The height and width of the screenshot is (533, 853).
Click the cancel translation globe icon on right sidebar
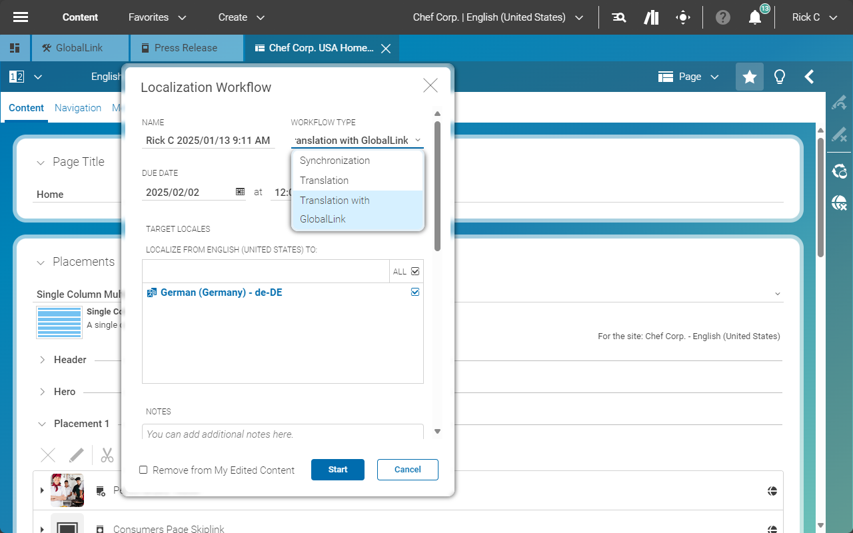(839, 203)
